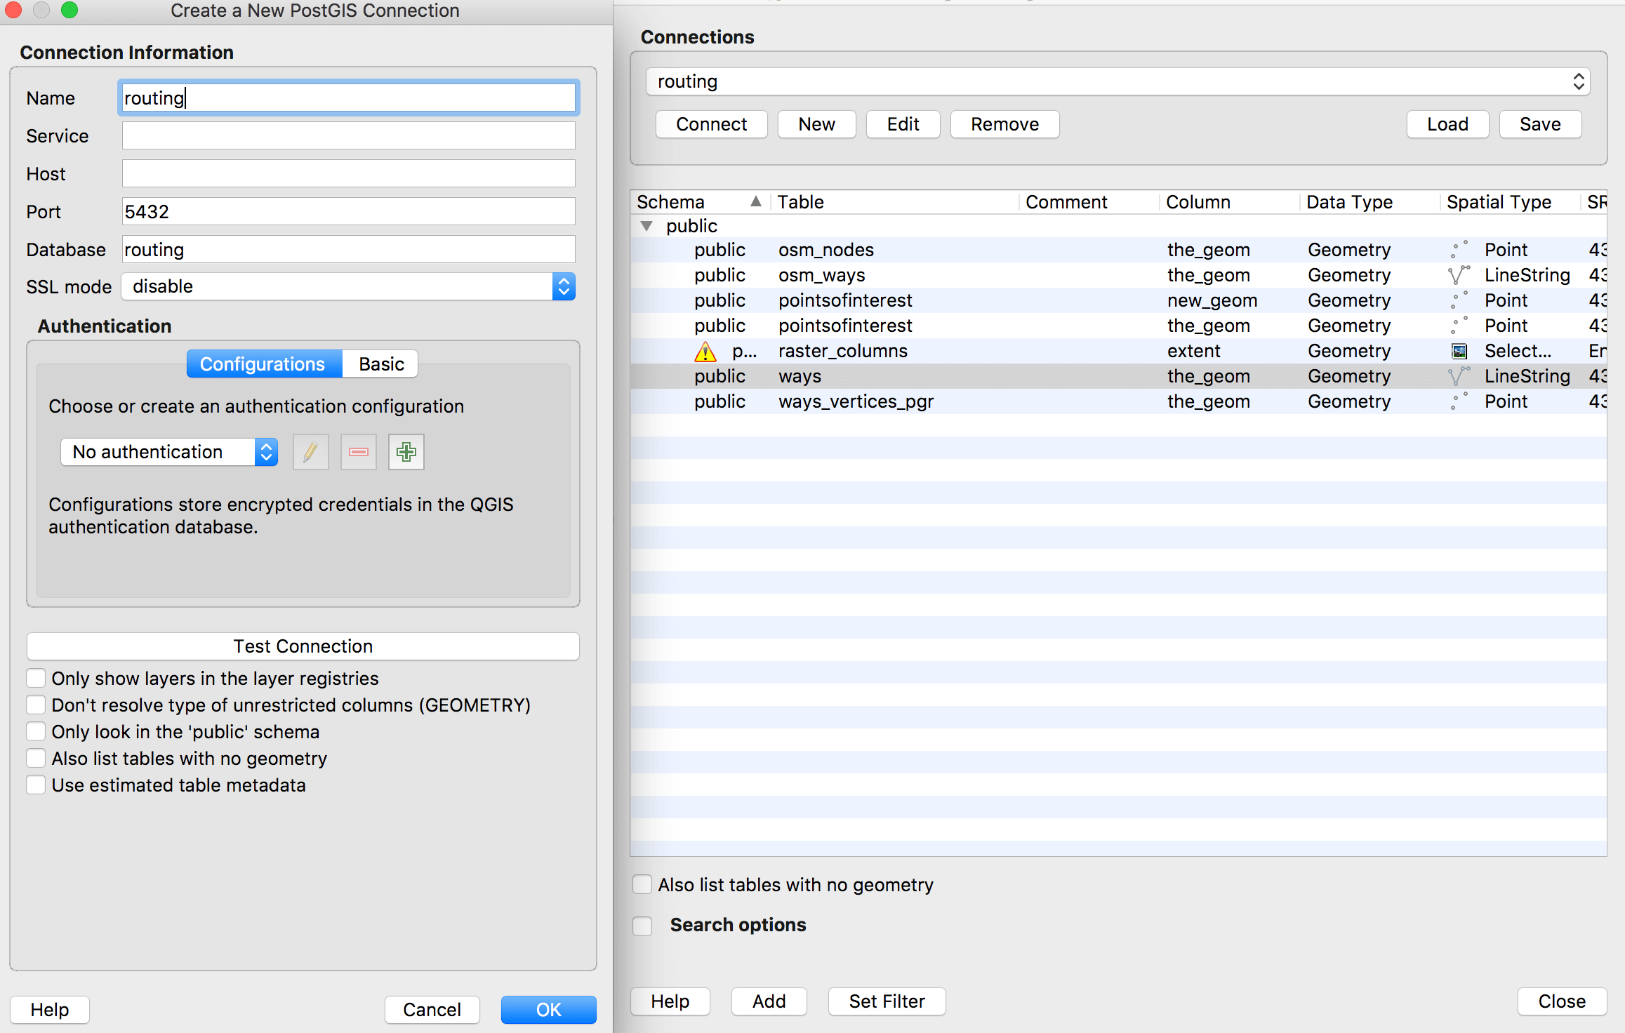Click the add authentication config plus icon
Viewport: 1625px width, 1033px height.
click(406, 452)
